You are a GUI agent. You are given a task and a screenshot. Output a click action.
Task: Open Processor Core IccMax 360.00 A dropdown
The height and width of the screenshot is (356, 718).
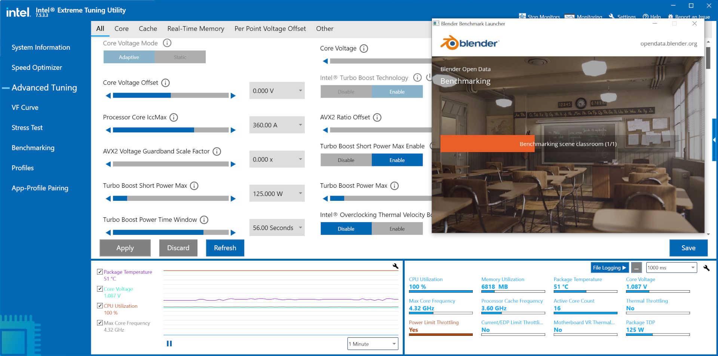point(277,125)
